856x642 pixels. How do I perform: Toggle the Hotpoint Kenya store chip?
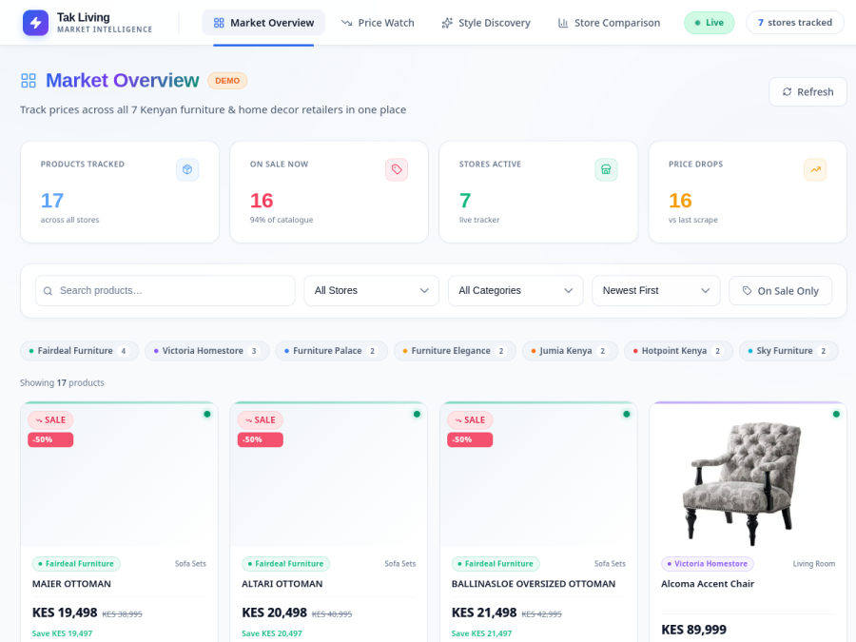click(678, 351)
